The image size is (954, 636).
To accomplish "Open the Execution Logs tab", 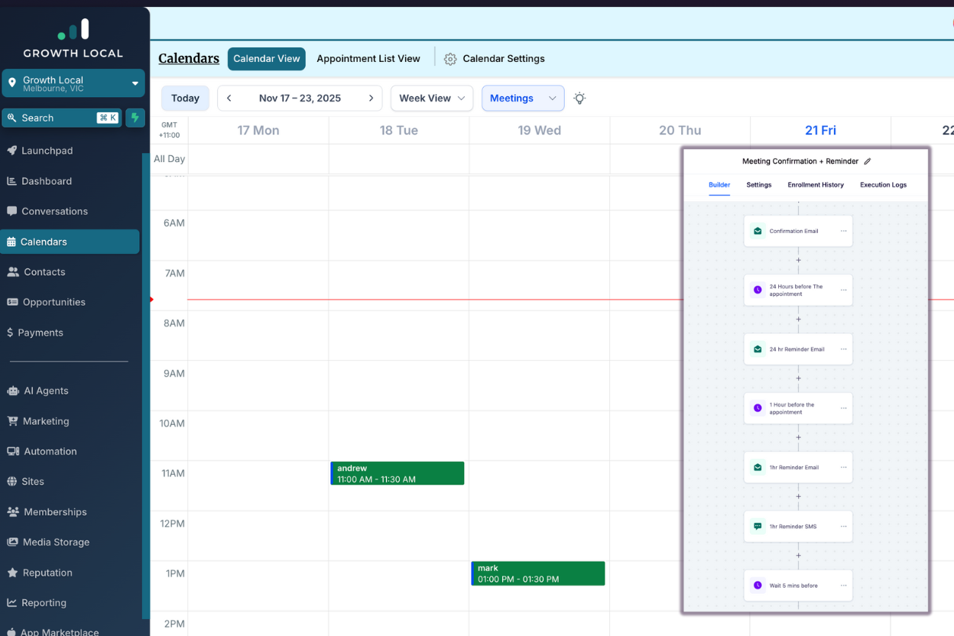I will [883, 185].
